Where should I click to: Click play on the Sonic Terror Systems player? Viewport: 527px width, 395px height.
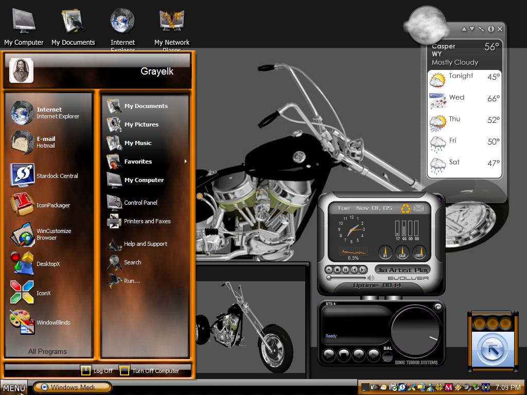pos(329,355)
